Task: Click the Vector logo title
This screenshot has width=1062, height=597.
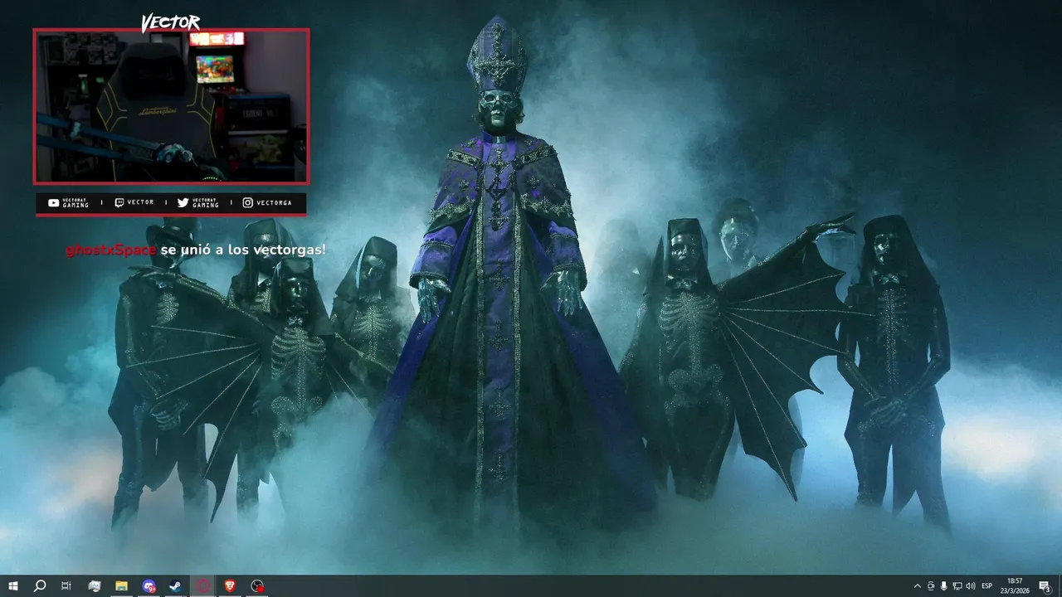Action: tap(170, 22)
